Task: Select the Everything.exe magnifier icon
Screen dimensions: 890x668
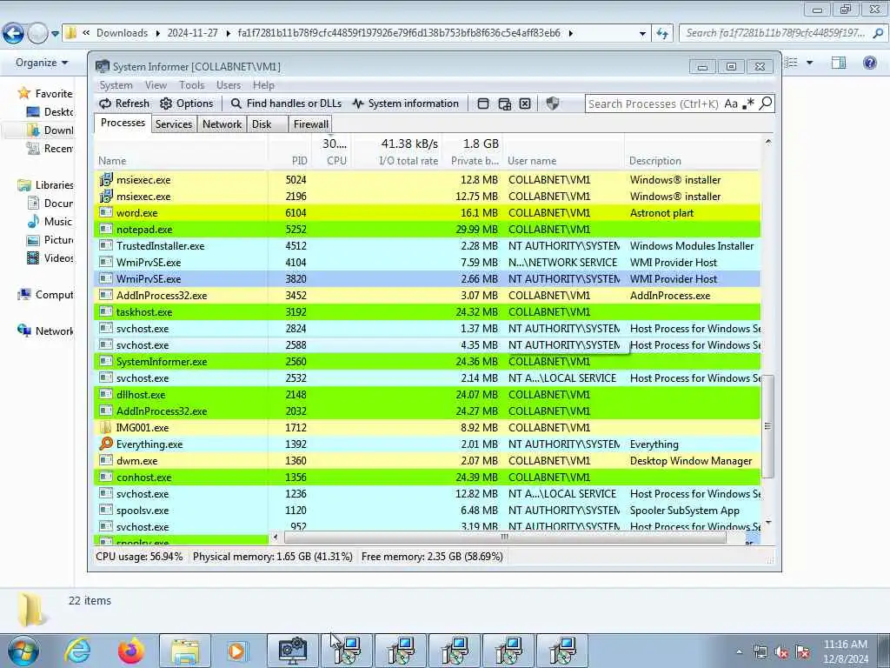Action: [105, 444]
